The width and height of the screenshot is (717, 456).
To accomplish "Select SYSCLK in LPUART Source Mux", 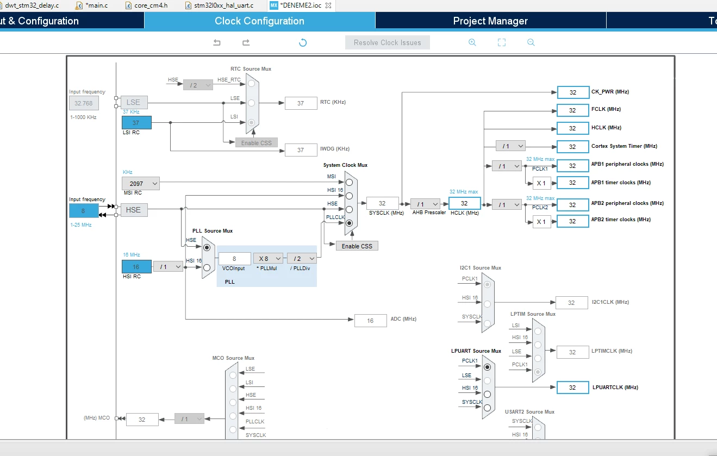I will [487, 408].
